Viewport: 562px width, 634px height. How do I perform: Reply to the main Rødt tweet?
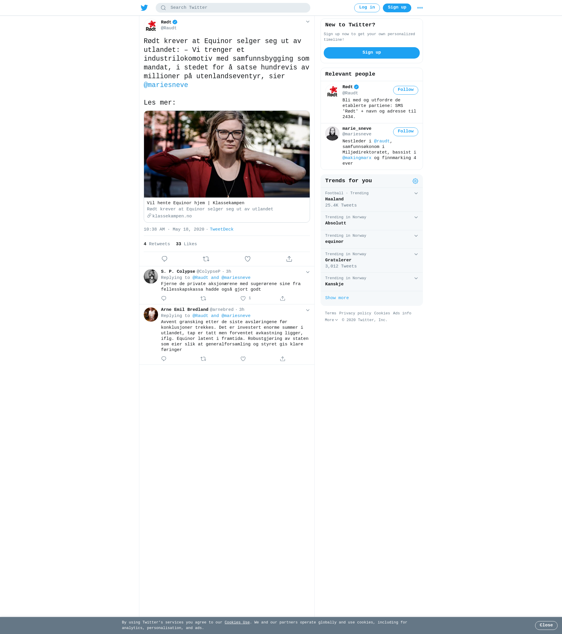coord(165,259)
